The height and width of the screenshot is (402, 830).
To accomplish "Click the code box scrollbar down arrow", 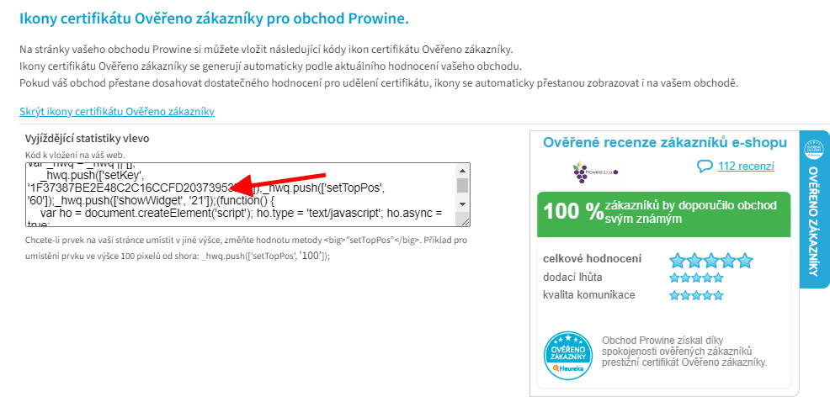I will pyautogui.click(x=462, y=204).
